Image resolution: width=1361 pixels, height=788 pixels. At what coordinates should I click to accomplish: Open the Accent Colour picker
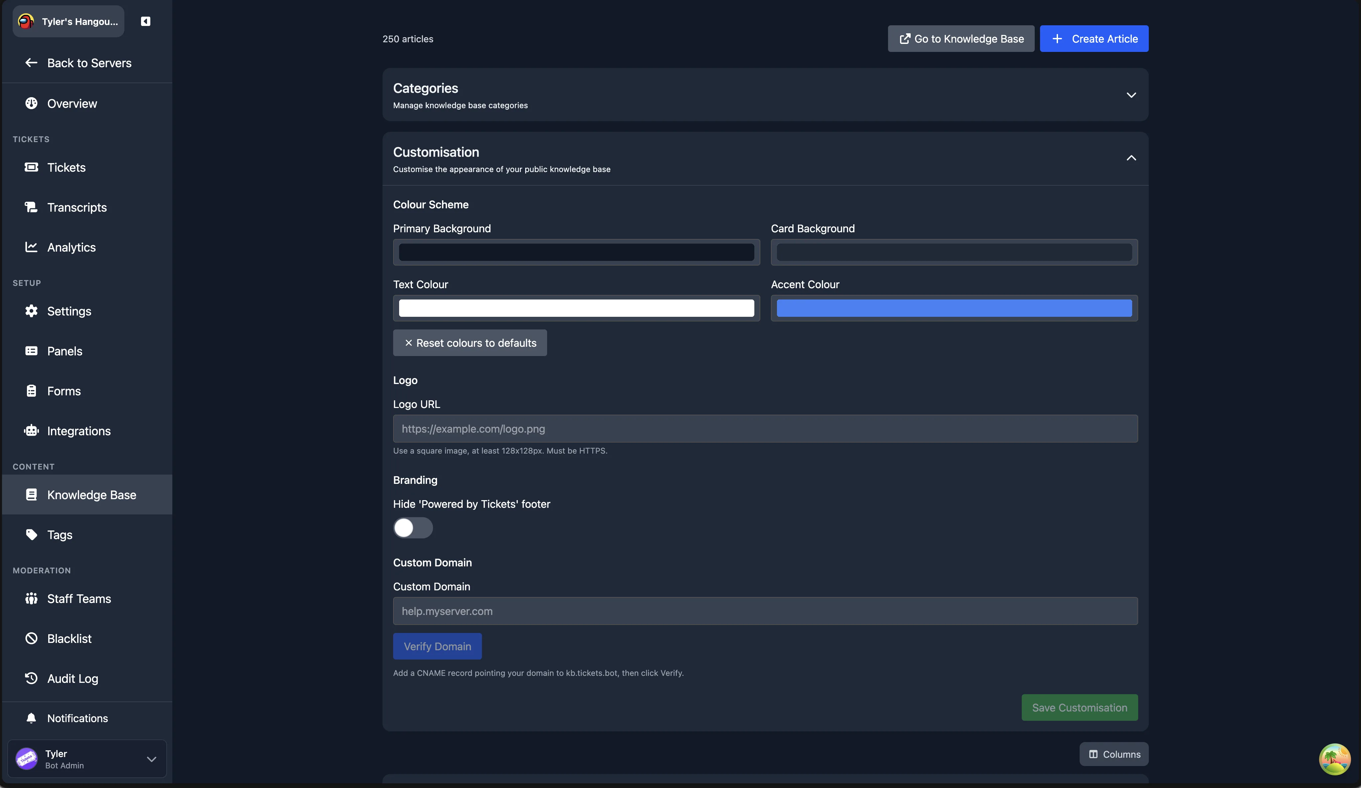point(954,308)
